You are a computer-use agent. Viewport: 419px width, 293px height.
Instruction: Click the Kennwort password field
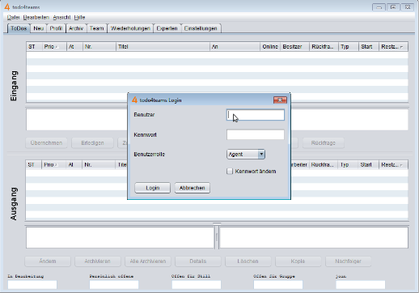click(256, 134)
